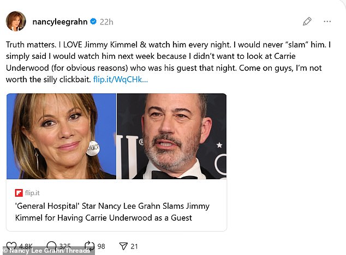
Task: Click the blue verified badge
Action: coord(93,22)
